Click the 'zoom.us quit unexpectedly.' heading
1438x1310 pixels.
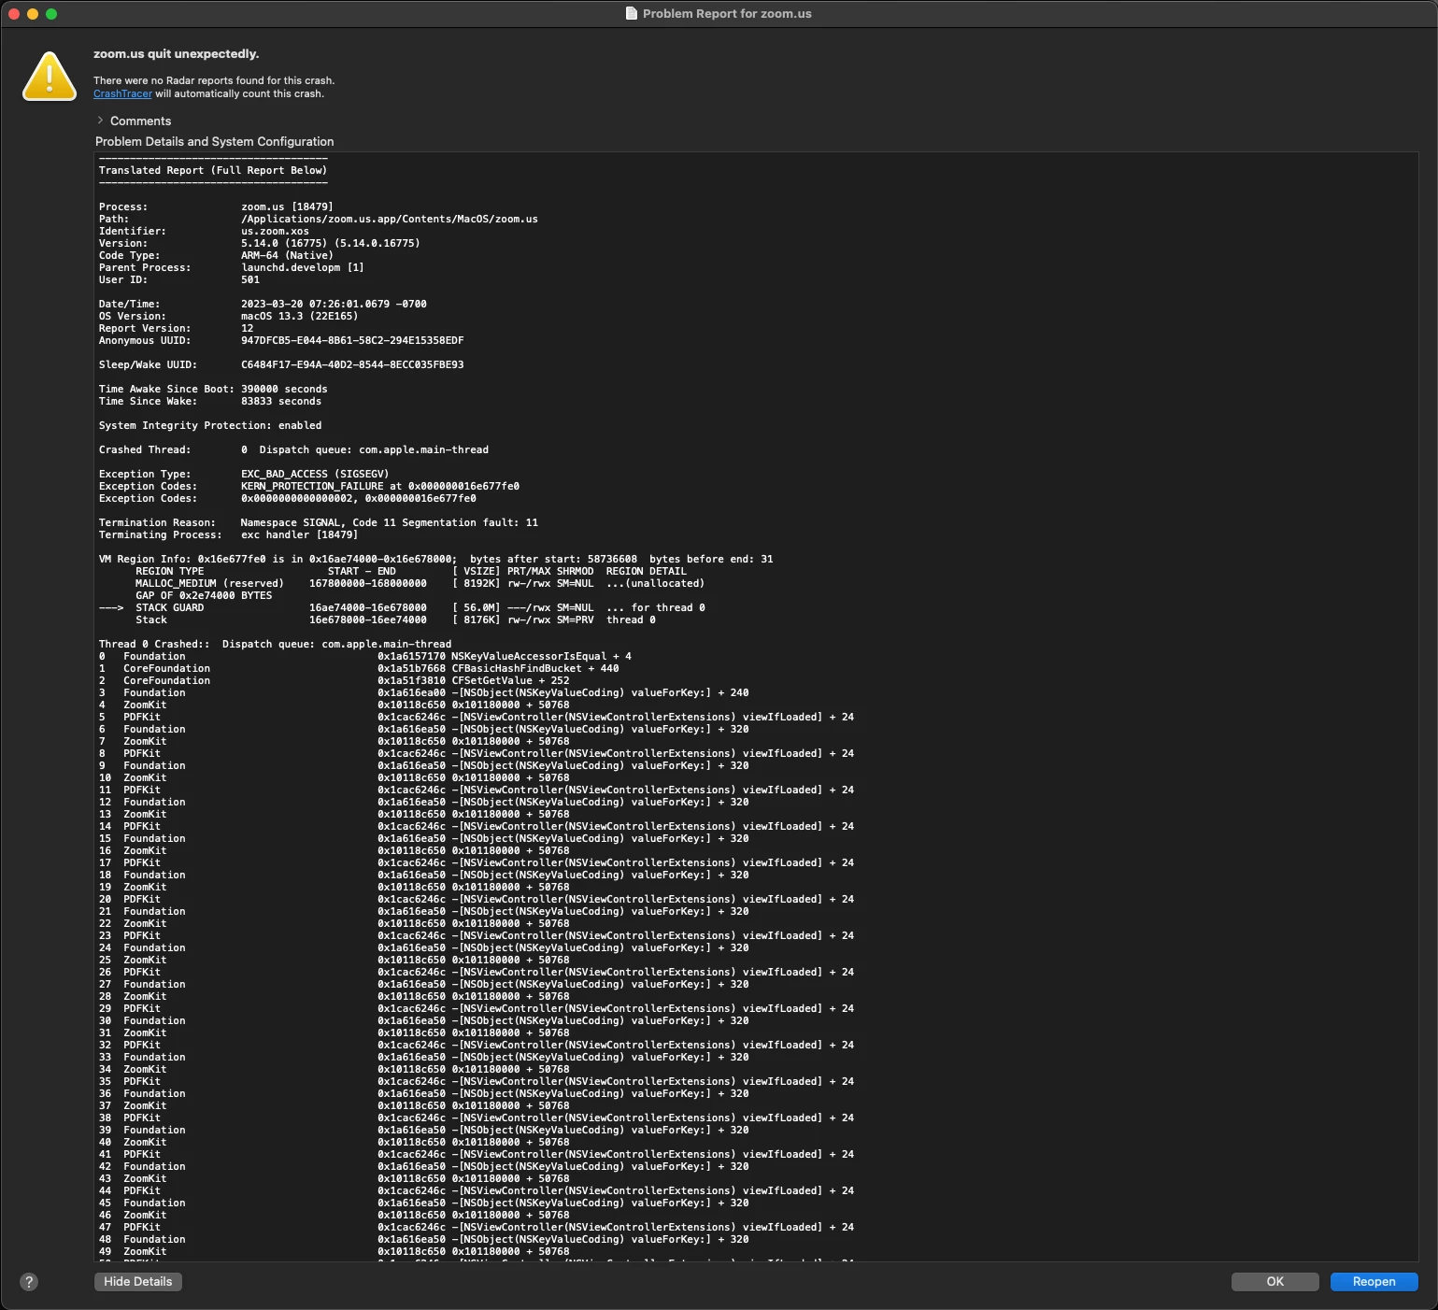click(177, 54)
